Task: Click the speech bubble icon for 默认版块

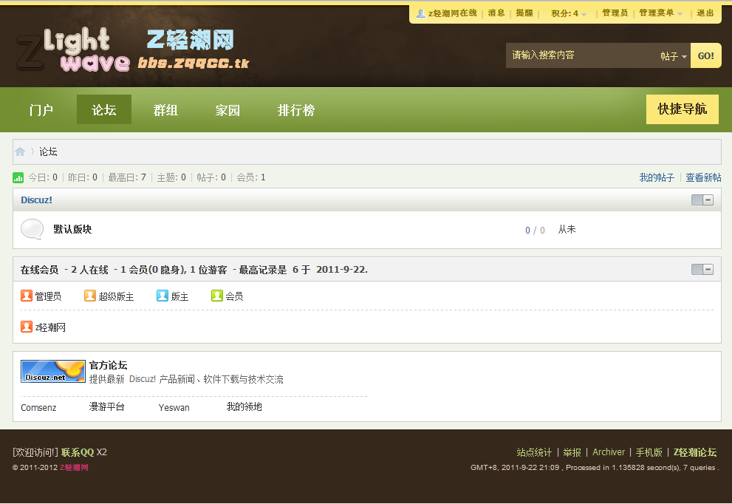Action: click(x=33, y=229)
